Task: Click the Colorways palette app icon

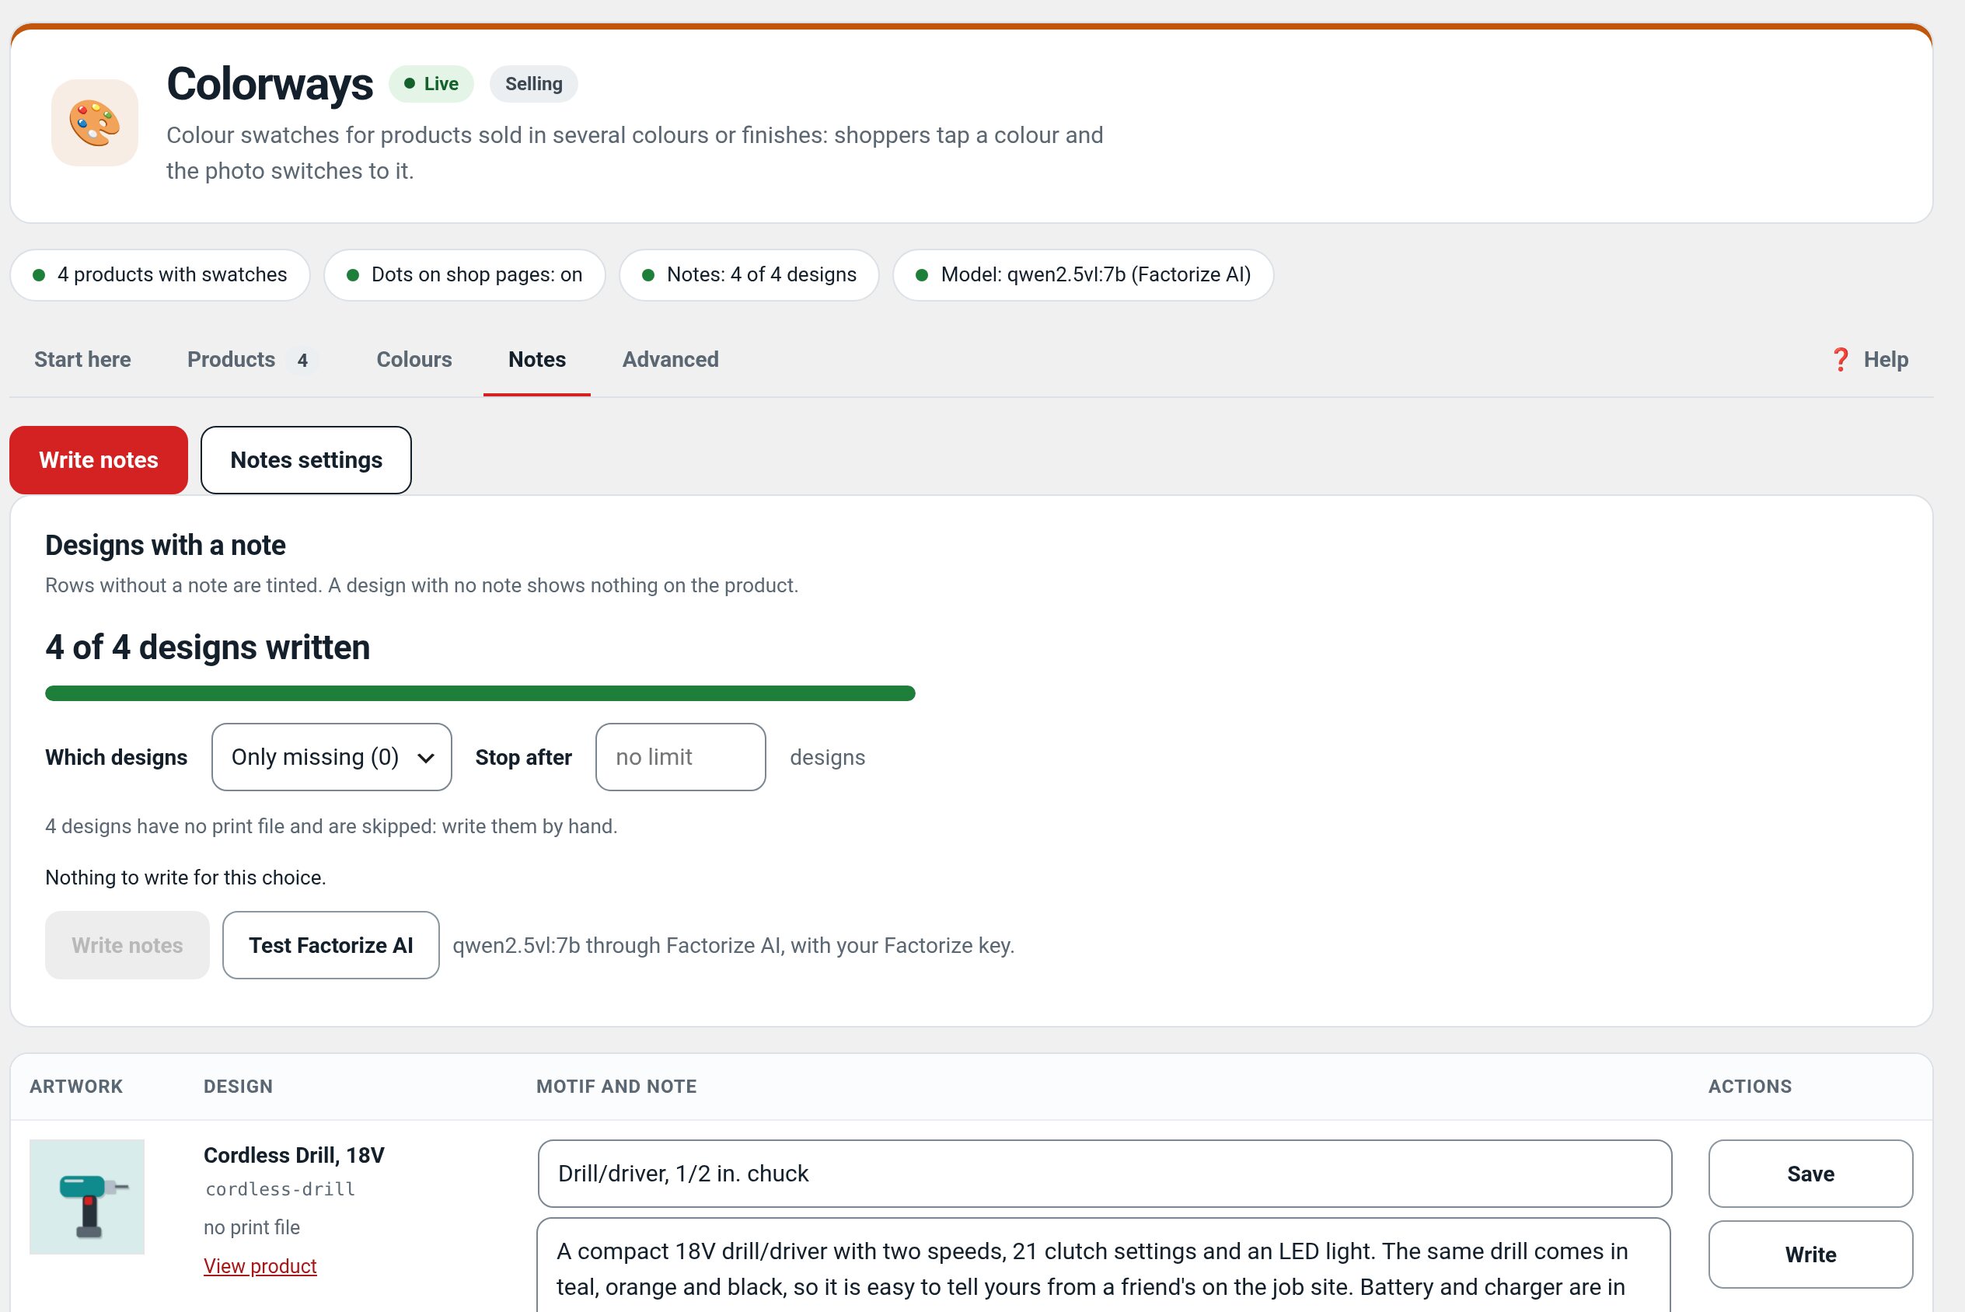Action: pos(95,122)
